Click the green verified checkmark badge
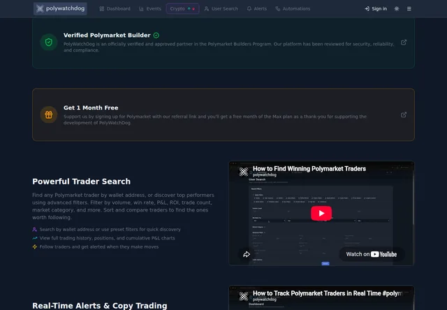 pyautogui.click(x=156, y=36)
